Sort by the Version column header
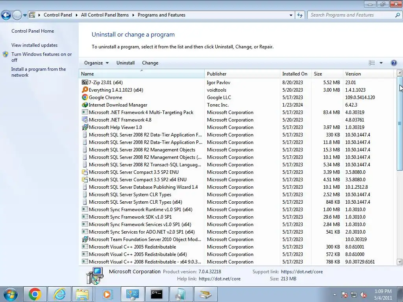403x302 pixels. point(368,74)
